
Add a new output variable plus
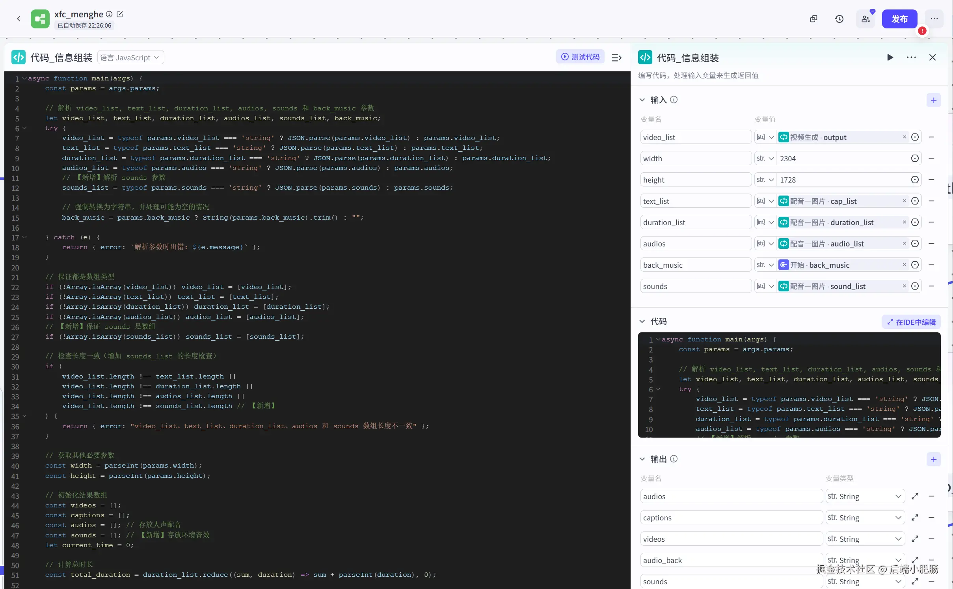pyautogui.click(x=933, y=459)
